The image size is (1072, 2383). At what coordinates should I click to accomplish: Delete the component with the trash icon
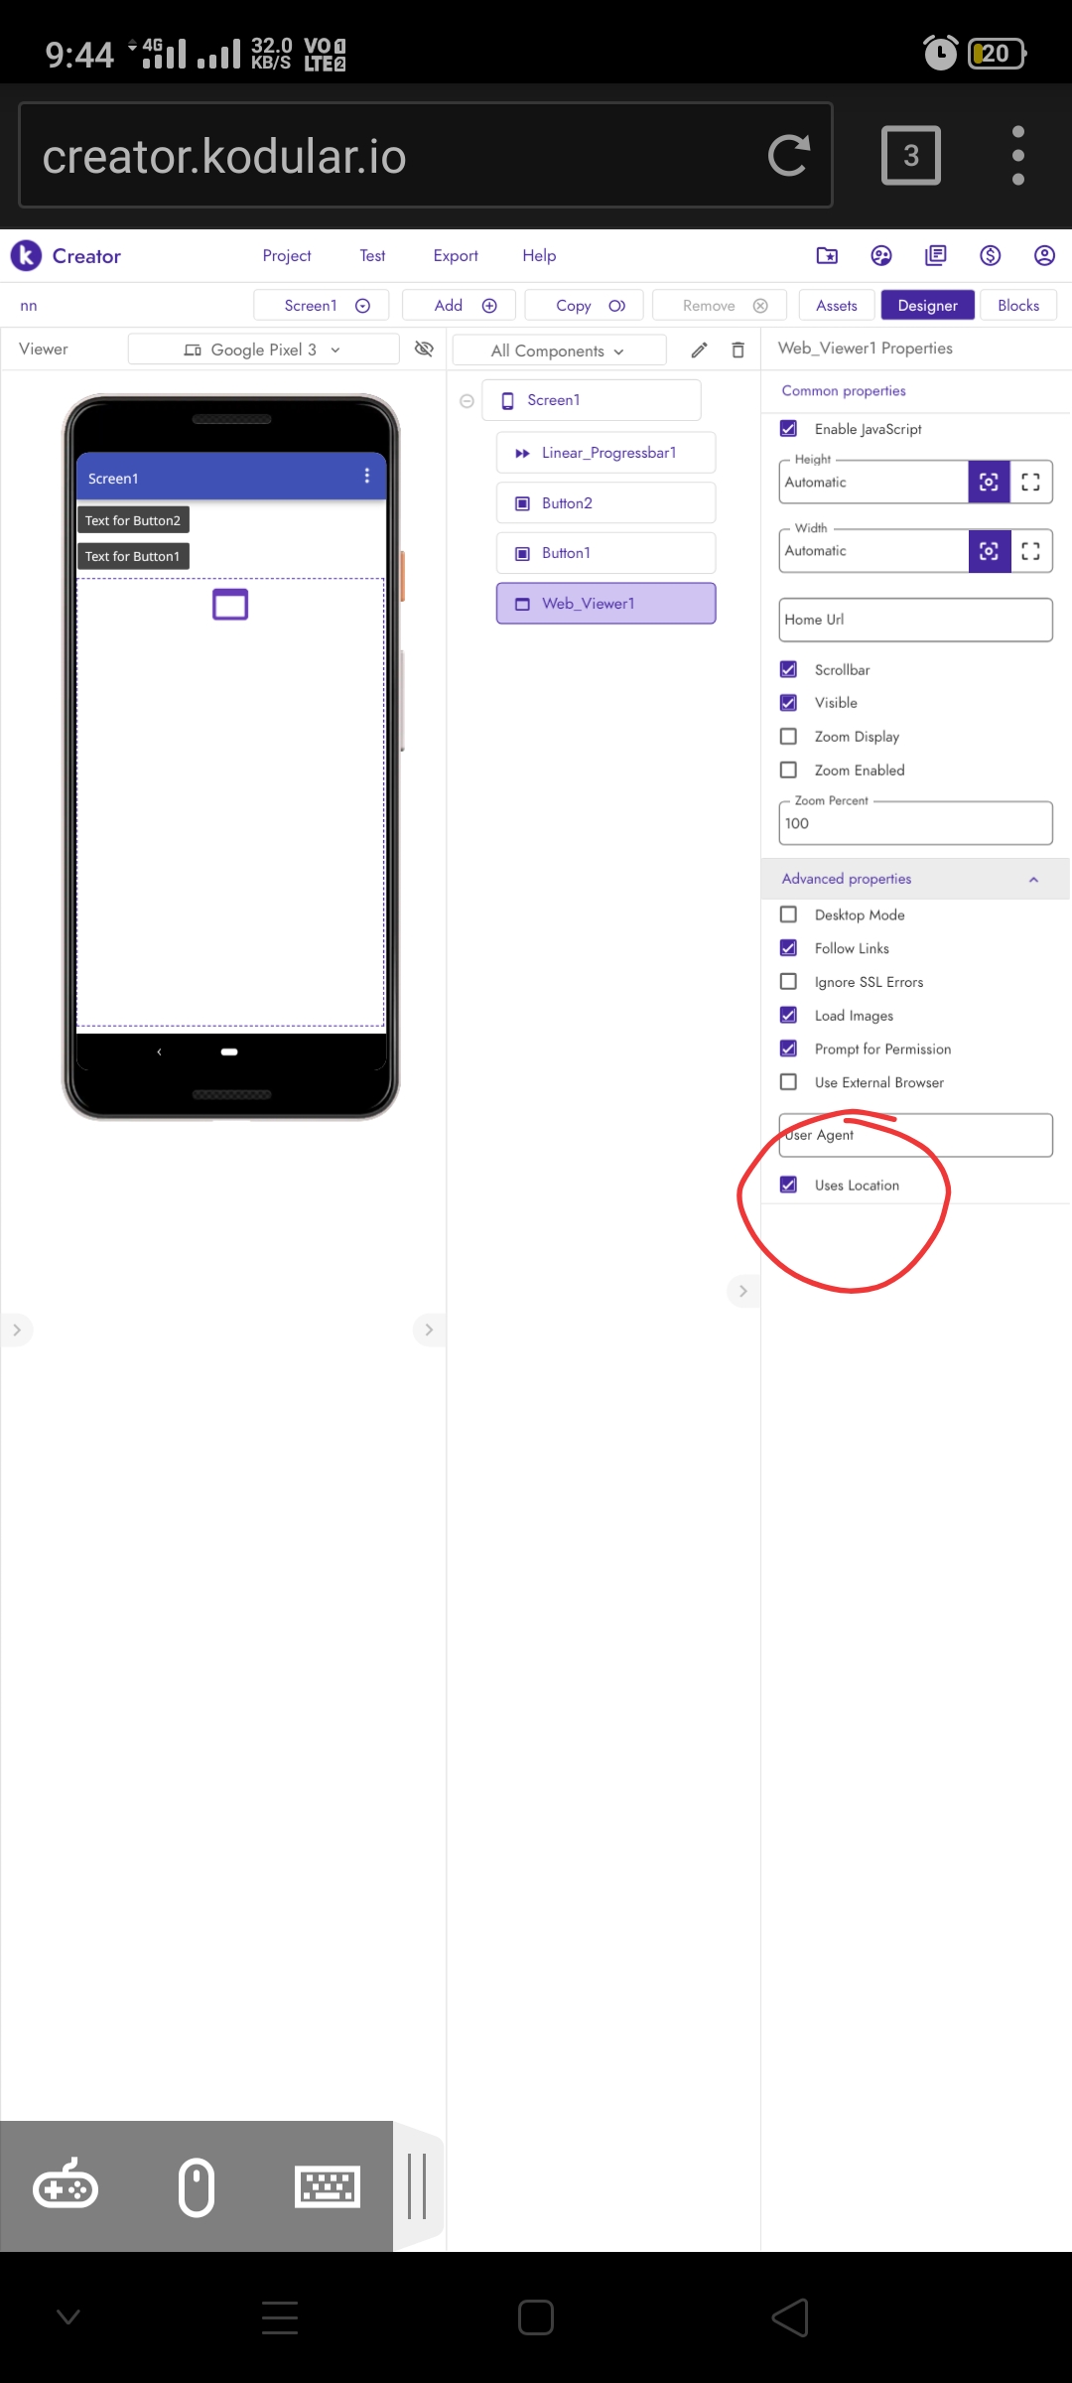coord(737,350)
